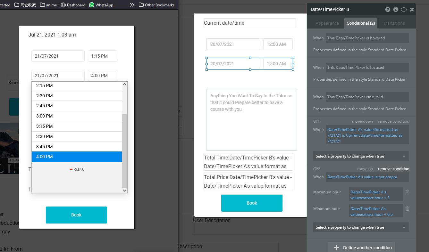This screenshot has width=429, height=252.
Task: Show more bookmarks chevron
Action: (x=132, y=5)
